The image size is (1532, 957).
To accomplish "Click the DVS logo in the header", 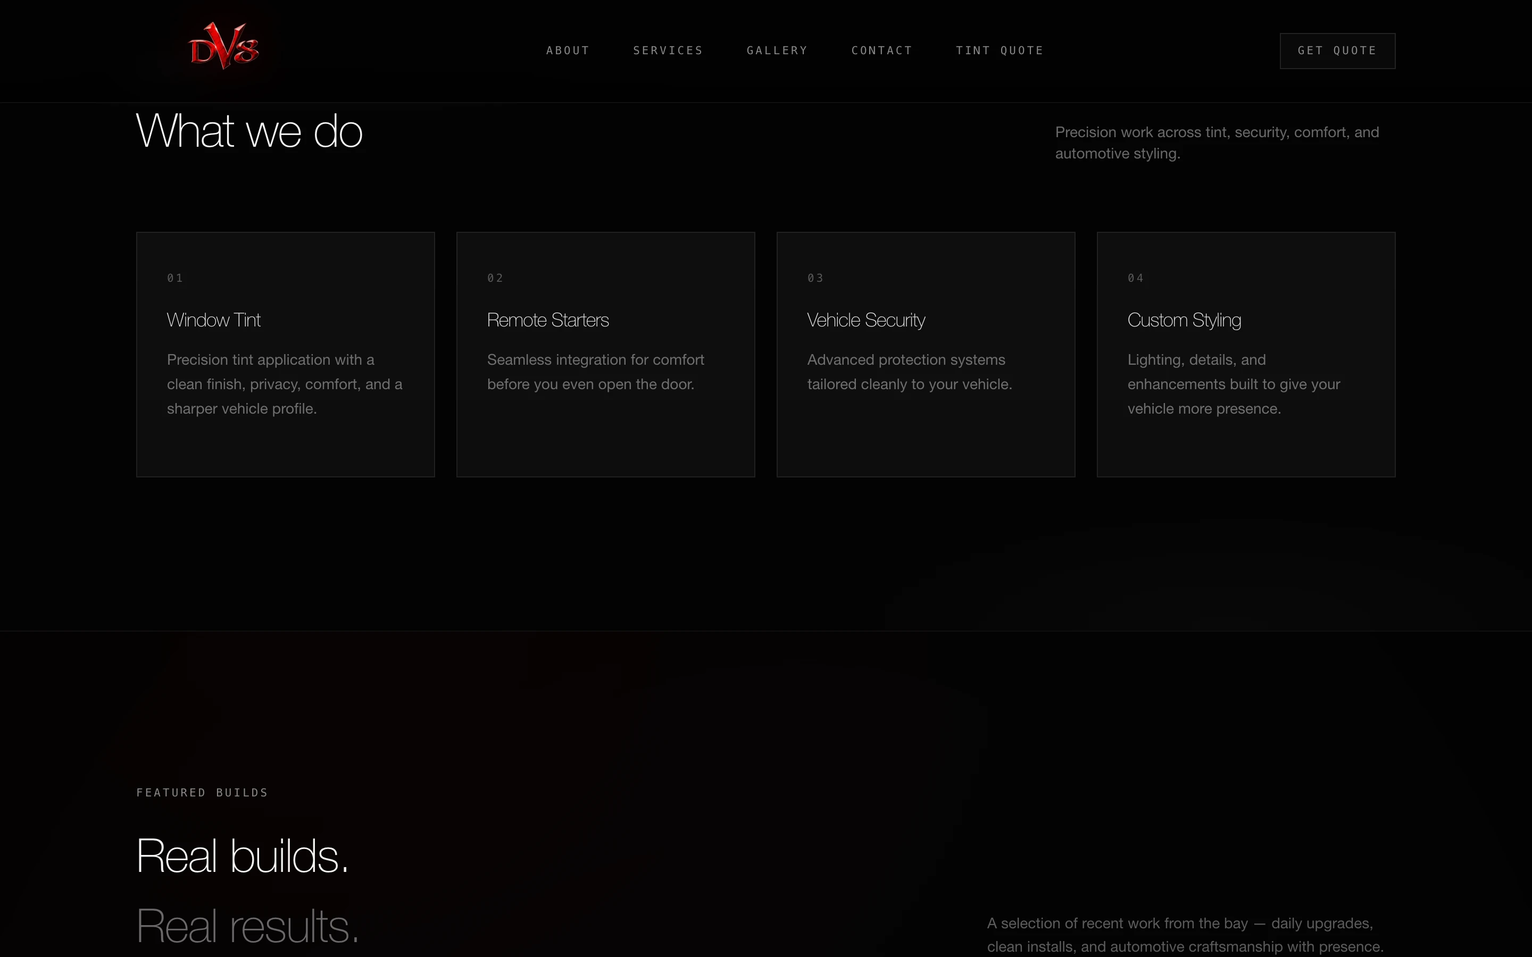I will 224,46.
